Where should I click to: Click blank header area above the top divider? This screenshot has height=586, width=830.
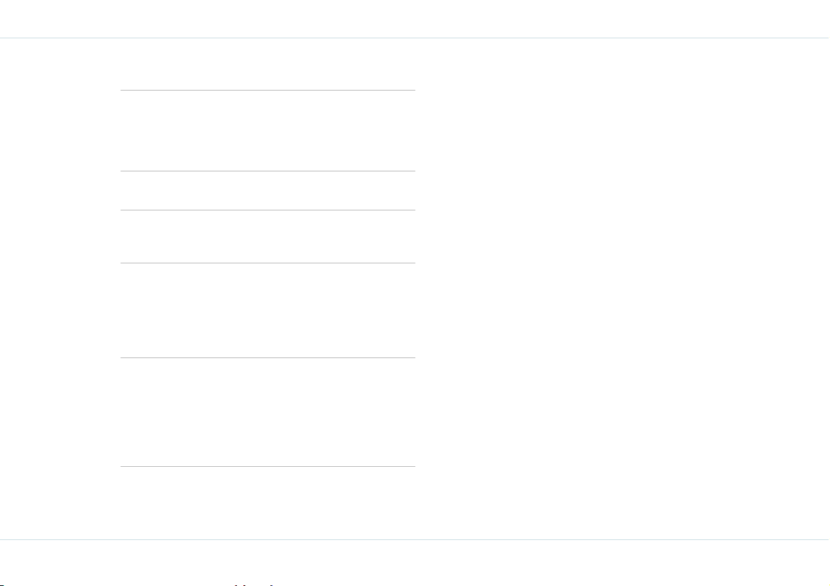[415, 19]
